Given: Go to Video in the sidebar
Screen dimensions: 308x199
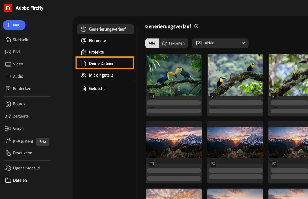Looking at the screenshot, I should (14, 64).
